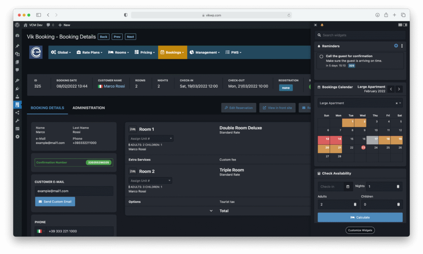The height and width of the screenshot is (254, 423).
Task: Open Reminders options with the three-dot icon
Action: tap(402, 46)
